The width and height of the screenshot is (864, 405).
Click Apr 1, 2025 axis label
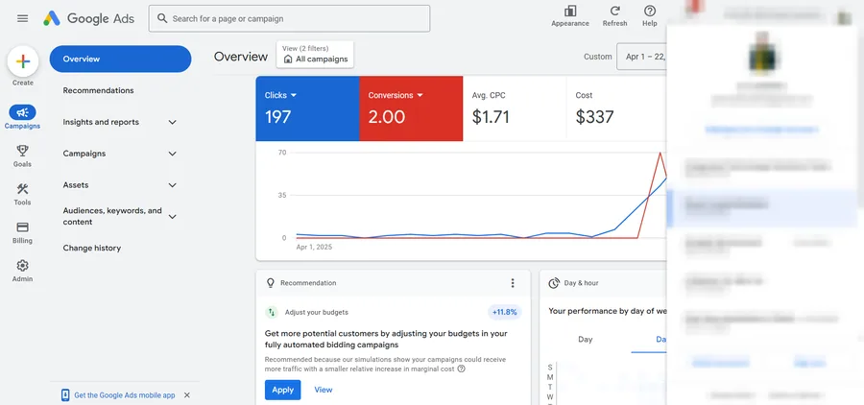point(314,248)
